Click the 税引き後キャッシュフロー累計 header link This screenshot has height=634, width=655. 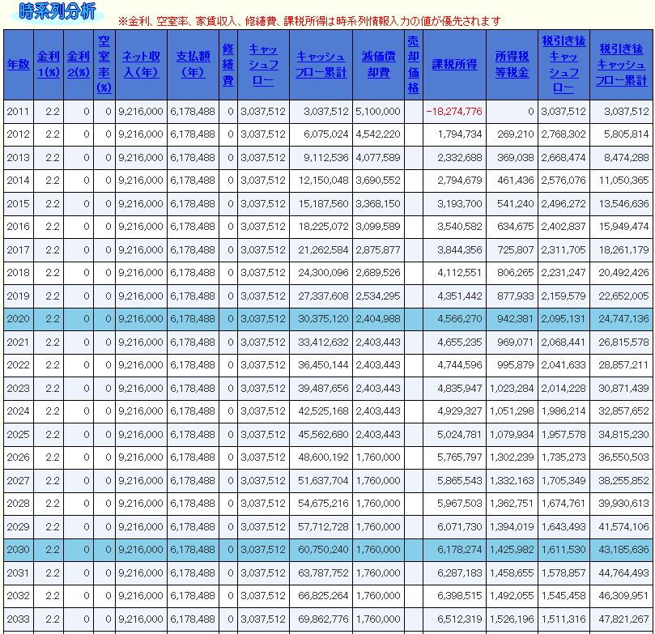(x=622, y=65)
